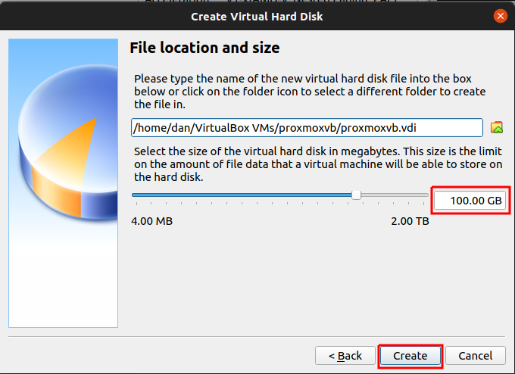Click the empty slider track right of the handle
Screen dimensions: 515x374
click(394, 195)
